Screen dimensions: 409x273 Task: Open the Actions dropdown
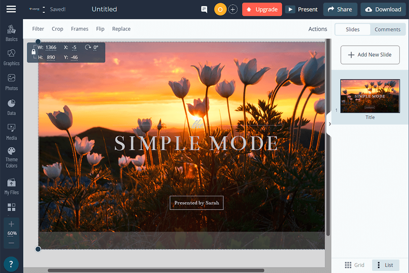coord(317,29)
